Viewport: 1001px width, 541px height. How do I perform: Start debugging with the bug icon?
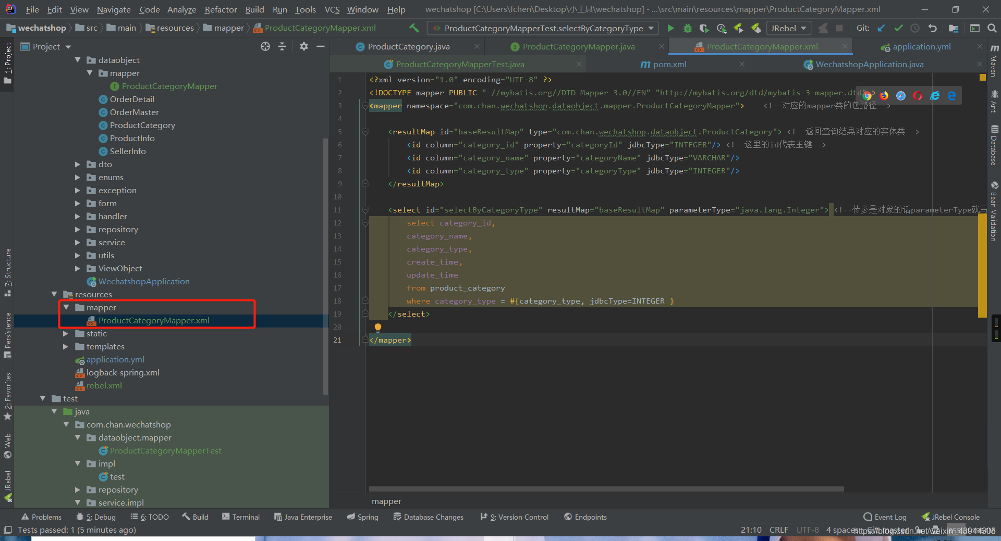tap(687, 28)
